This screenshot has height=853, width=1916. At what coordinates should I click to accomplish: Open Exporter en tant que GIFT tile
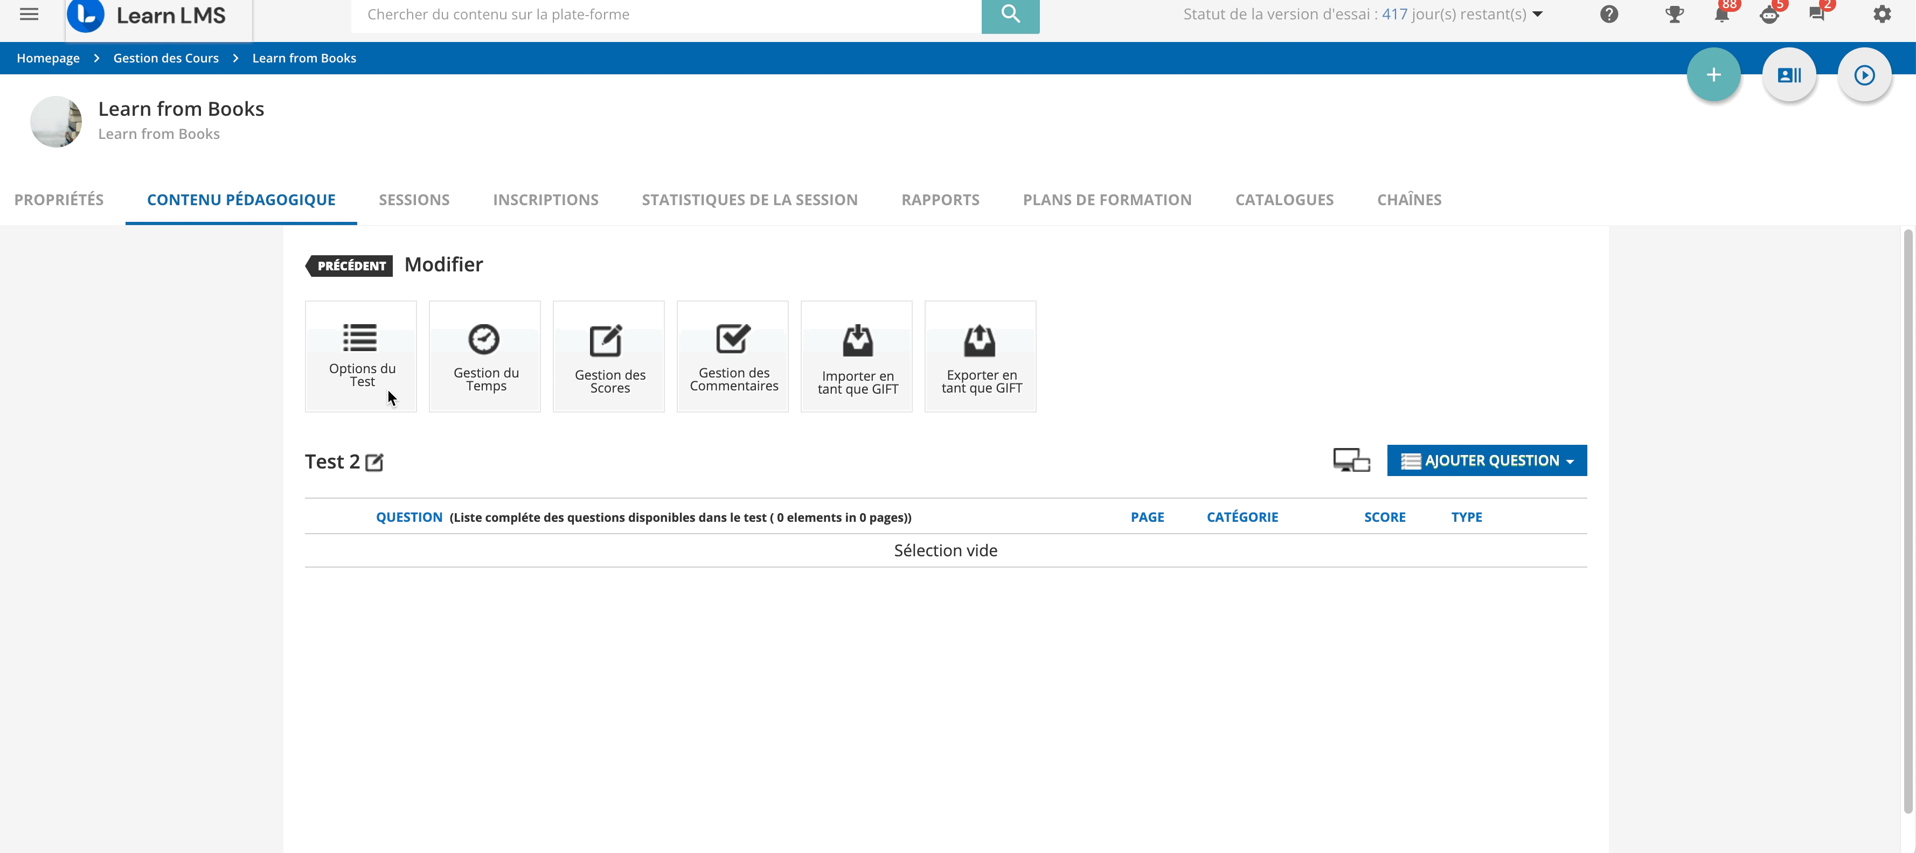click(980, 356)
